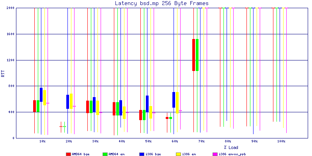
Task: Click the blue box at 30% load
Action: (x=94, y=105)
